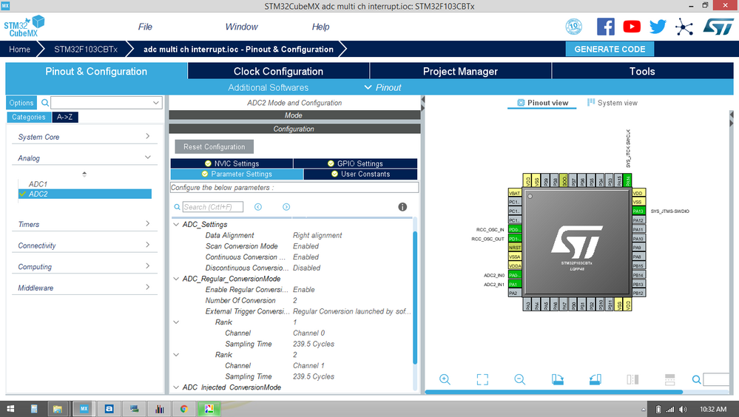Open Additional Softwares
The height and width of the screenshot is (417, 739).
point(269,87)
